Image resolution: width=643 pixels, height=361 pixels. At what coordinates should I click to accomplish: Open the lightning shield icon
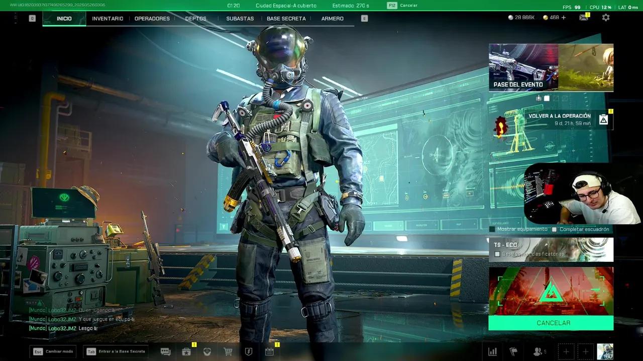(248, 351)
